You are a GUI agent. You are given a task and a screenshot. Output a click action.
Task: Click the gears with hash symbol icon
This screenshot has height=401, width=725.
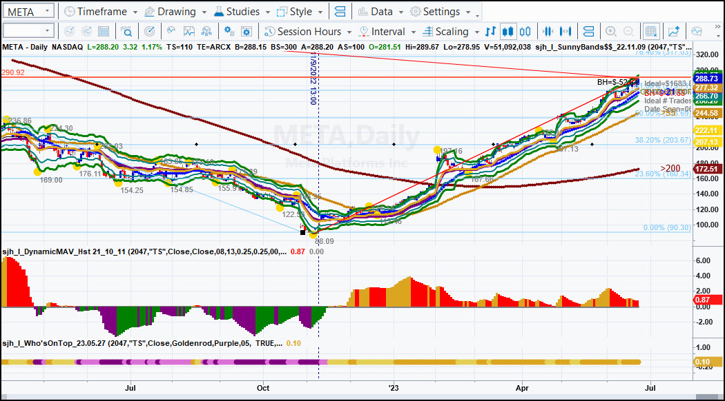click(229, 32)
